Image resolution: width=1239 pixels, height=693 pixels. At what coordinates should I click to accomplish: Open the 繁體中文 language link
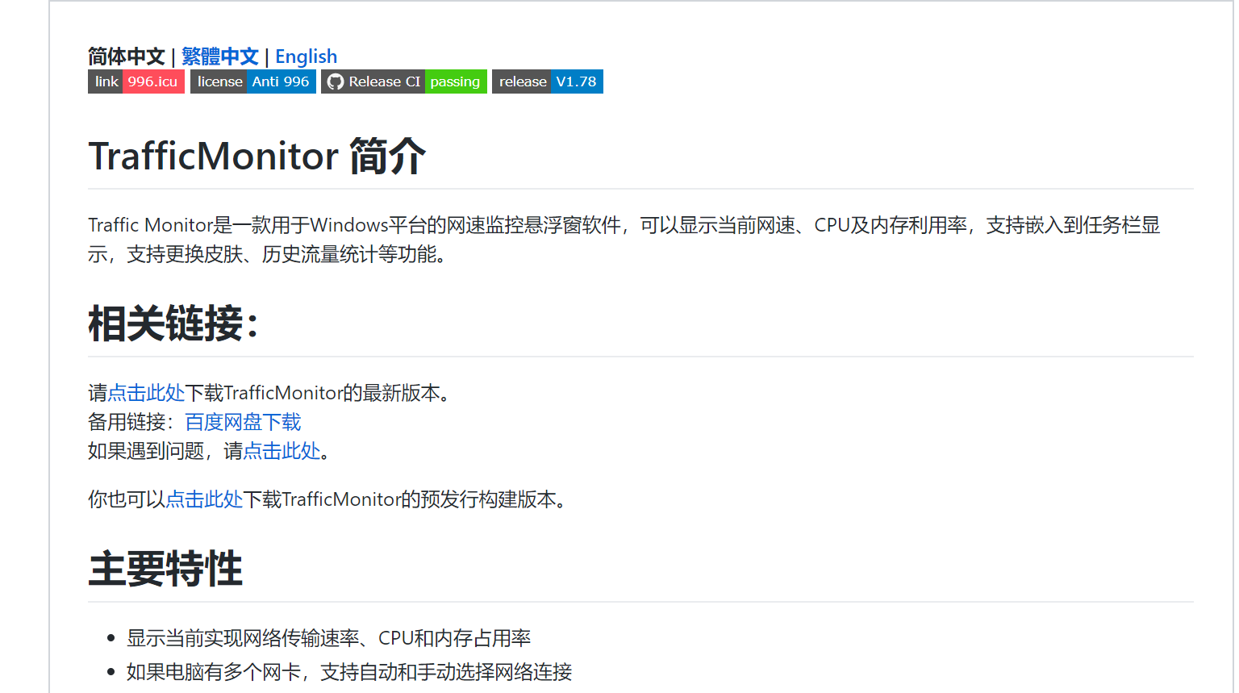click(x=219, y=56)
